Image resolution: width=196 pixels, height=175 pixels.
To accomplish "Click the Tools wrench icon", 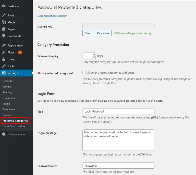I will [4, 66].
